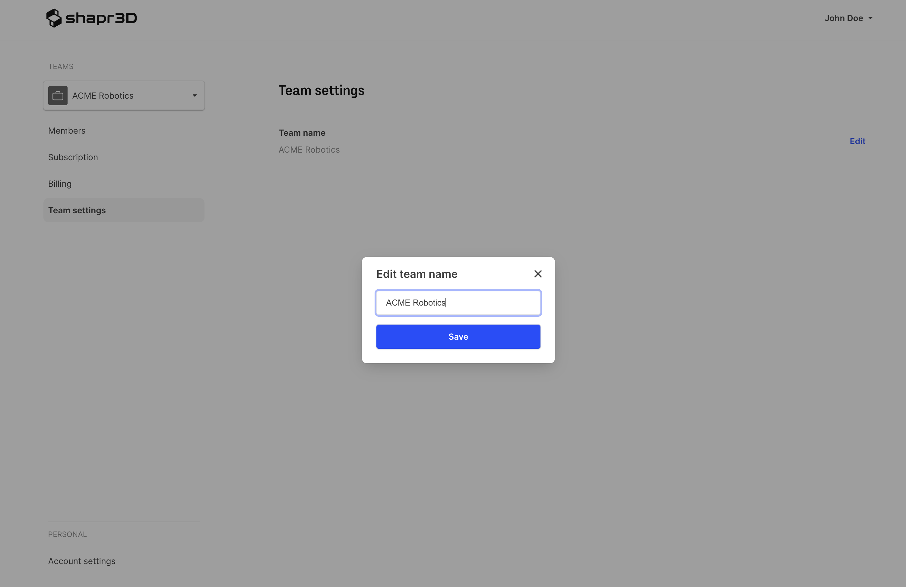The width and height of the screenshot is (906, 587).
Task: Open the John Doe account menu
Action: (848, 18)
